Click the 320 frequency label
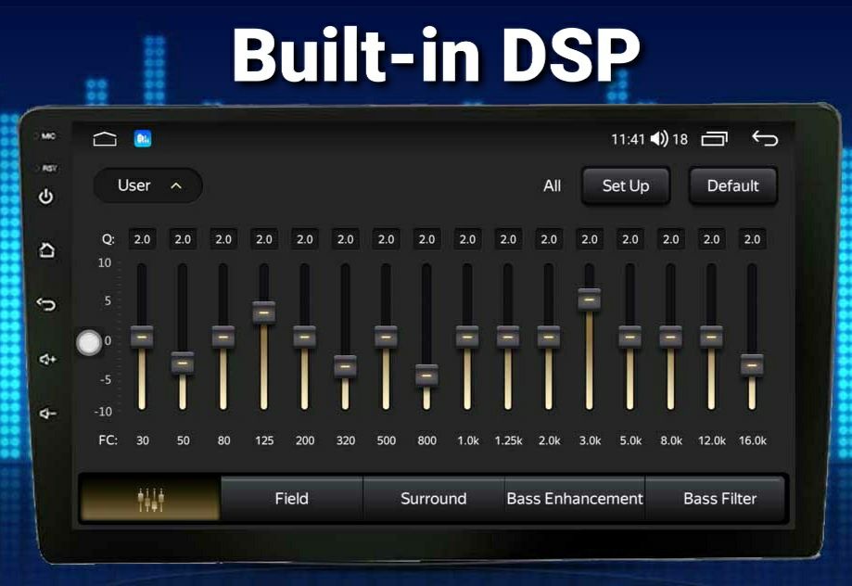This screenshot has width=852, height=586. tap(346, 440)
